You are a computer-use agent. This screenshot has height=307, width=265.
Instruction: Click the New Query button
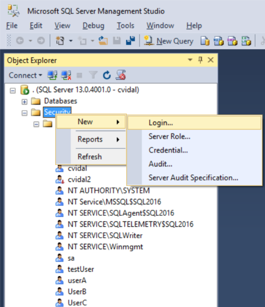click(169, 41)
